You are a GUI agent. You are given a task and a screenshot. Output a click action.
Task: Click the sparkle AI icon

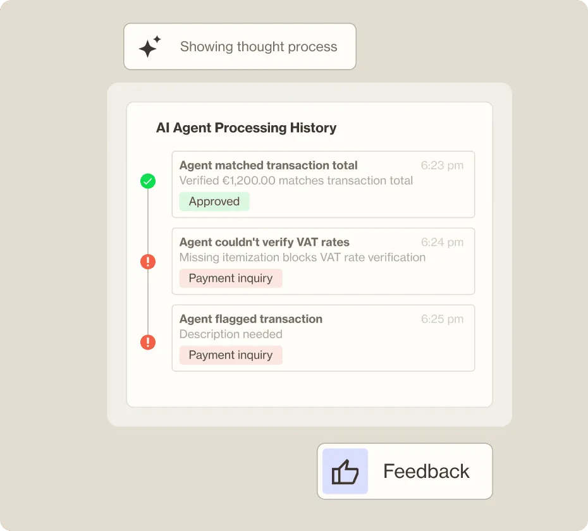click(149, 47)
